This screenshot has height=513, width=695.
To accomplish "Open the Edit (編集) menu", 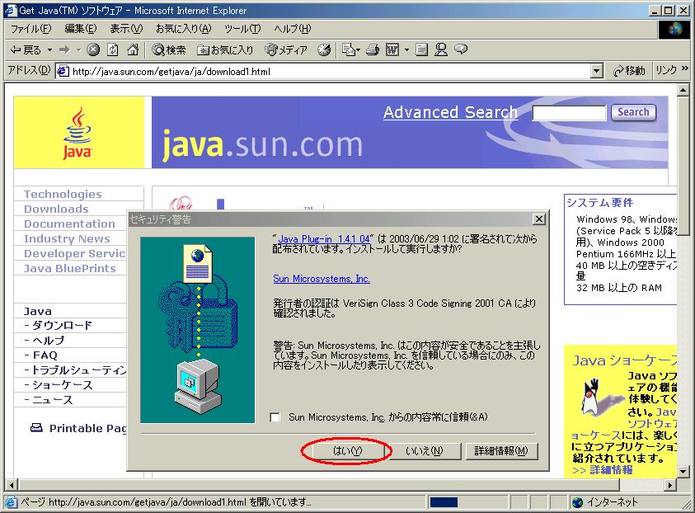I will click(x=81, y=29).
